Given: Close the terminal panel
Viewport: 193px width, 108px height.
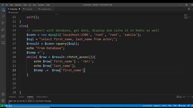Looking at the screenshot, I should click(192, 97).
